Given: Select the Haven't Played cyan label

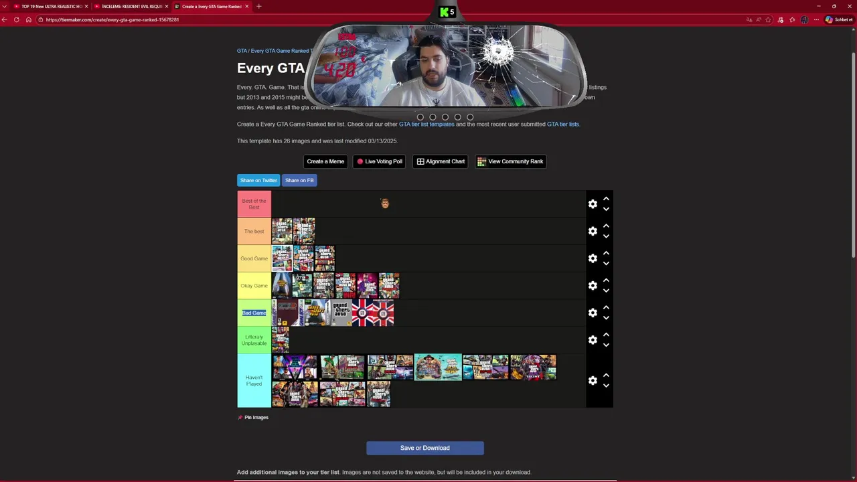Looking at the screenshot, I should (x=254, y=380).
